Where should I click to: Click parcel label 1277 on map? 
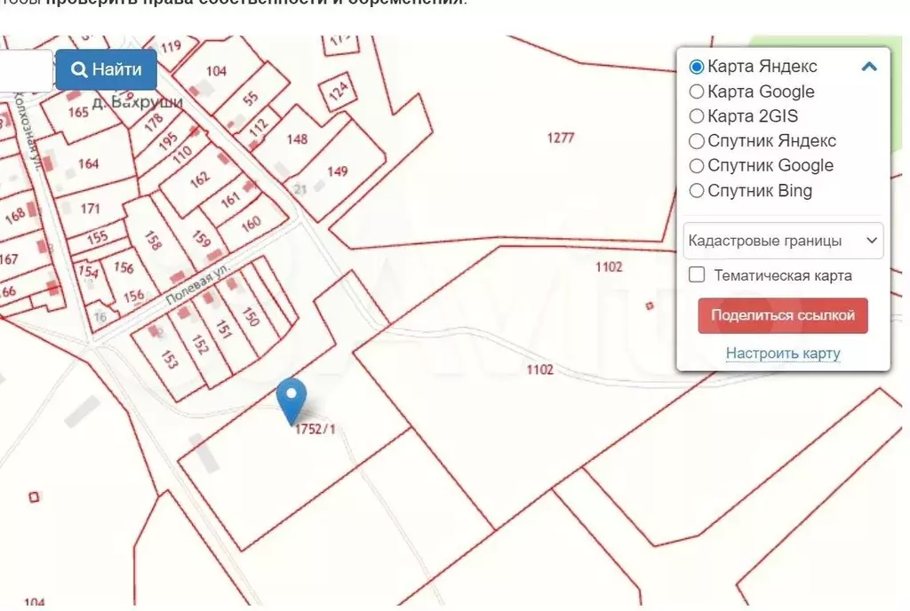tap(561, 138)
